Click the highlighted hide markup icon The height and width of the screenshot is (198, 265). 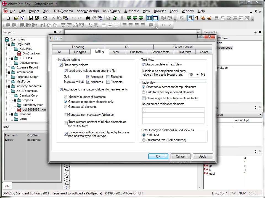click(x=190, y=18)
